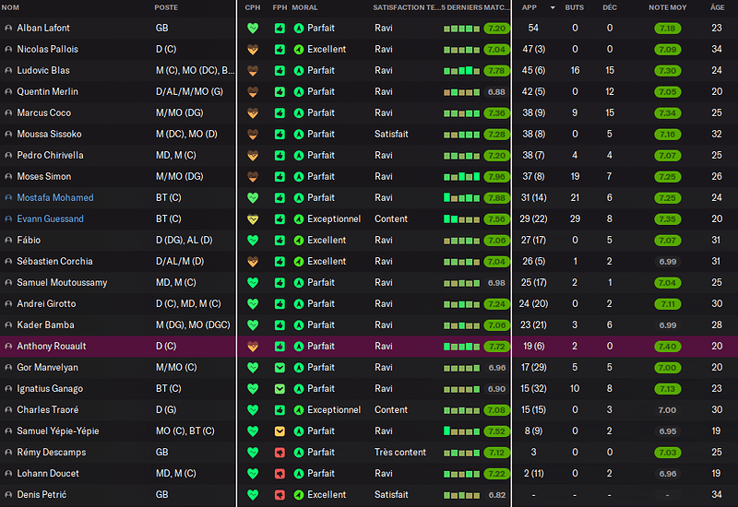Viewport: 738px width, 507px height.
Task: Open the APP column sort dropdown arrow
Action: [x=553, y=7]
